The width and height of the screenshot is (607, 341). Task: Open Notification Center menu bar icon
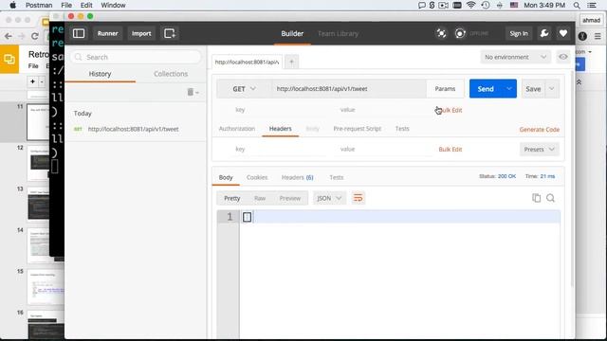592,5
